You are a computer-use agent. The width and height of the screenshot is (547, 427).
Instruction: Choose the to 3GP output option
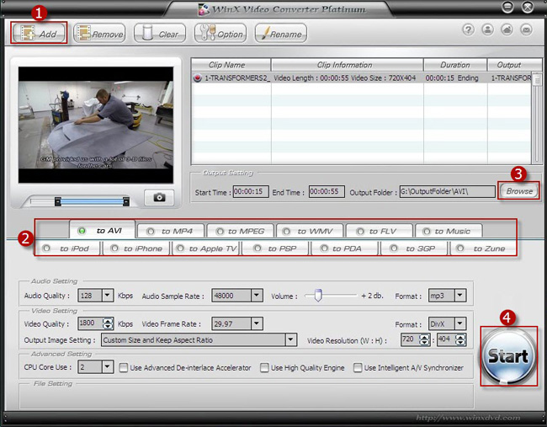pyautogui.click(x=414, y=248)
